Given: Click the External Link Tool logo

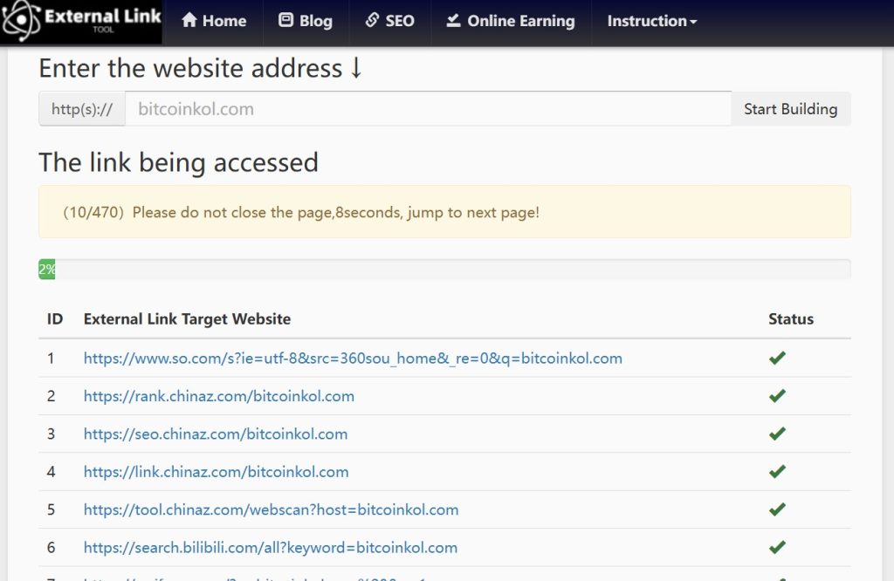Looking at the screenshot, I should coord(81,21).
